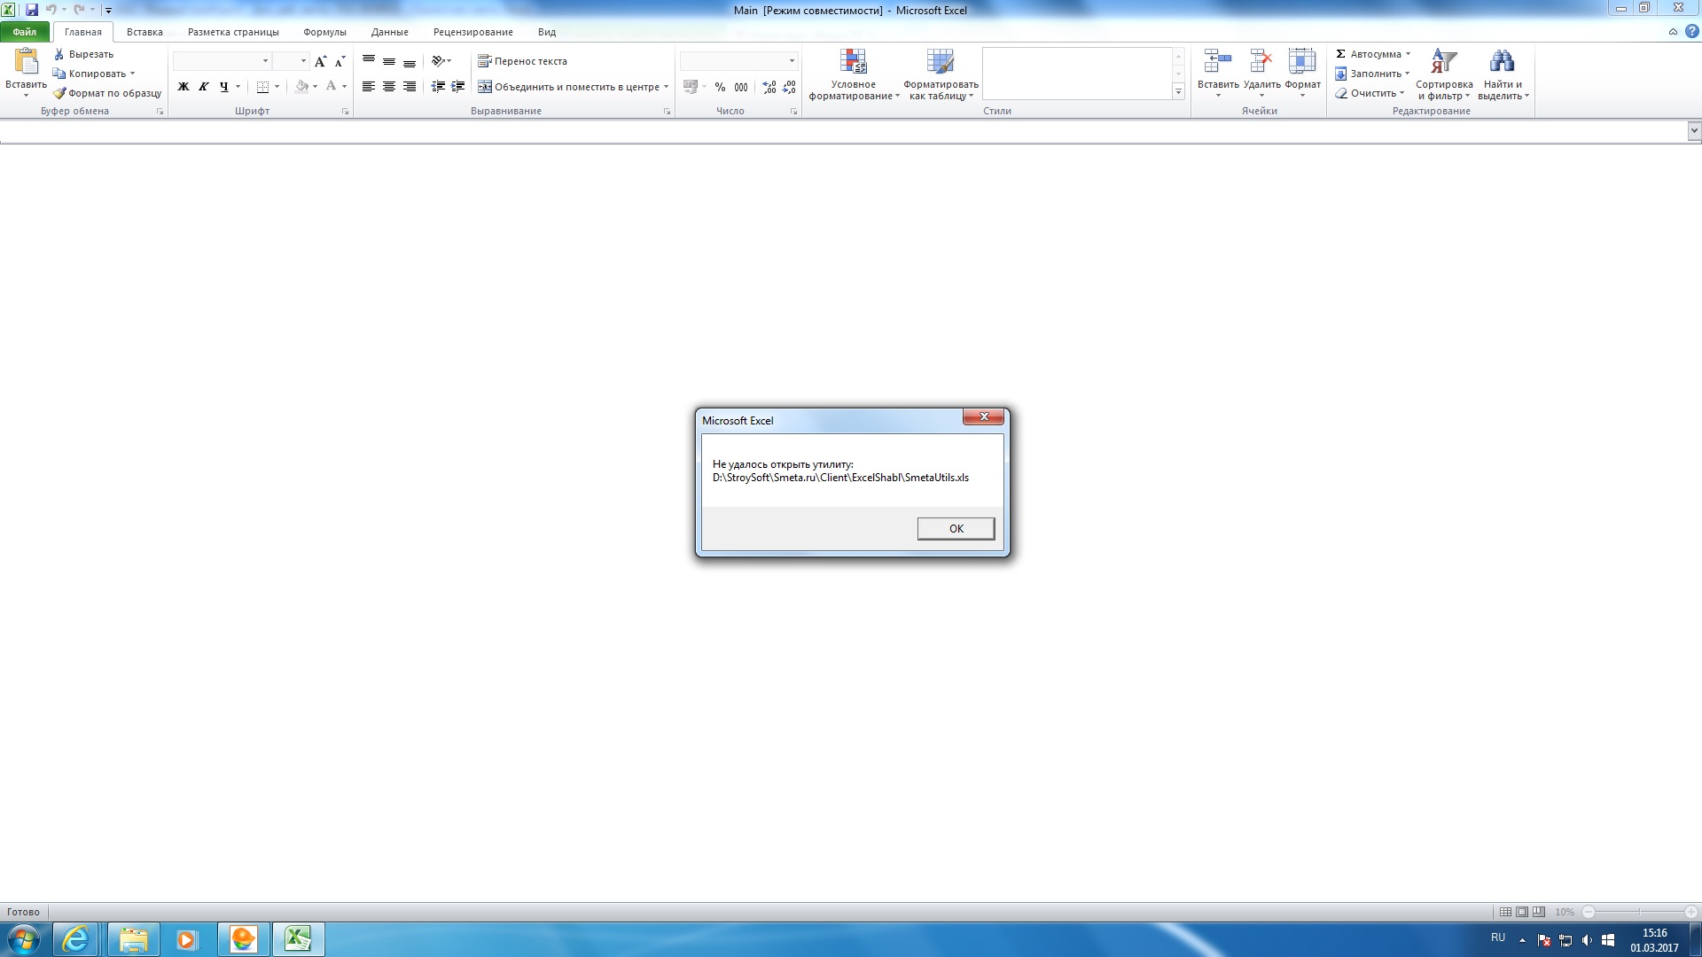
Task: Align text right
Action: pos(410,87)
